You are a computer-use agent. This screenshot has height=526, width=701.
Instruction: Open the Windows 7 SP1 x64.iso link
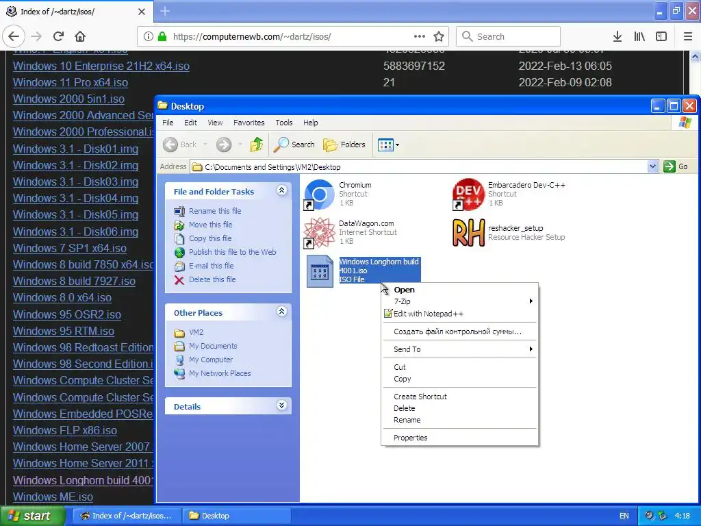(70, 248)
